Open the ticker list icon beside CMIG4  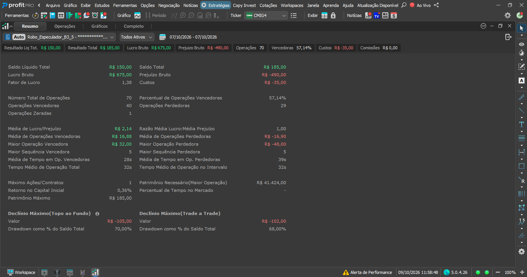[x=294, y=15]
